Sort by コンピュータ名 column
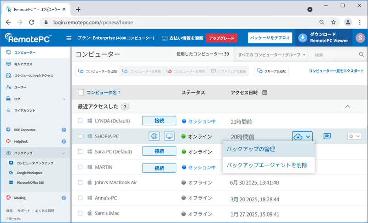The image size is (368, 223). [103, 93]
